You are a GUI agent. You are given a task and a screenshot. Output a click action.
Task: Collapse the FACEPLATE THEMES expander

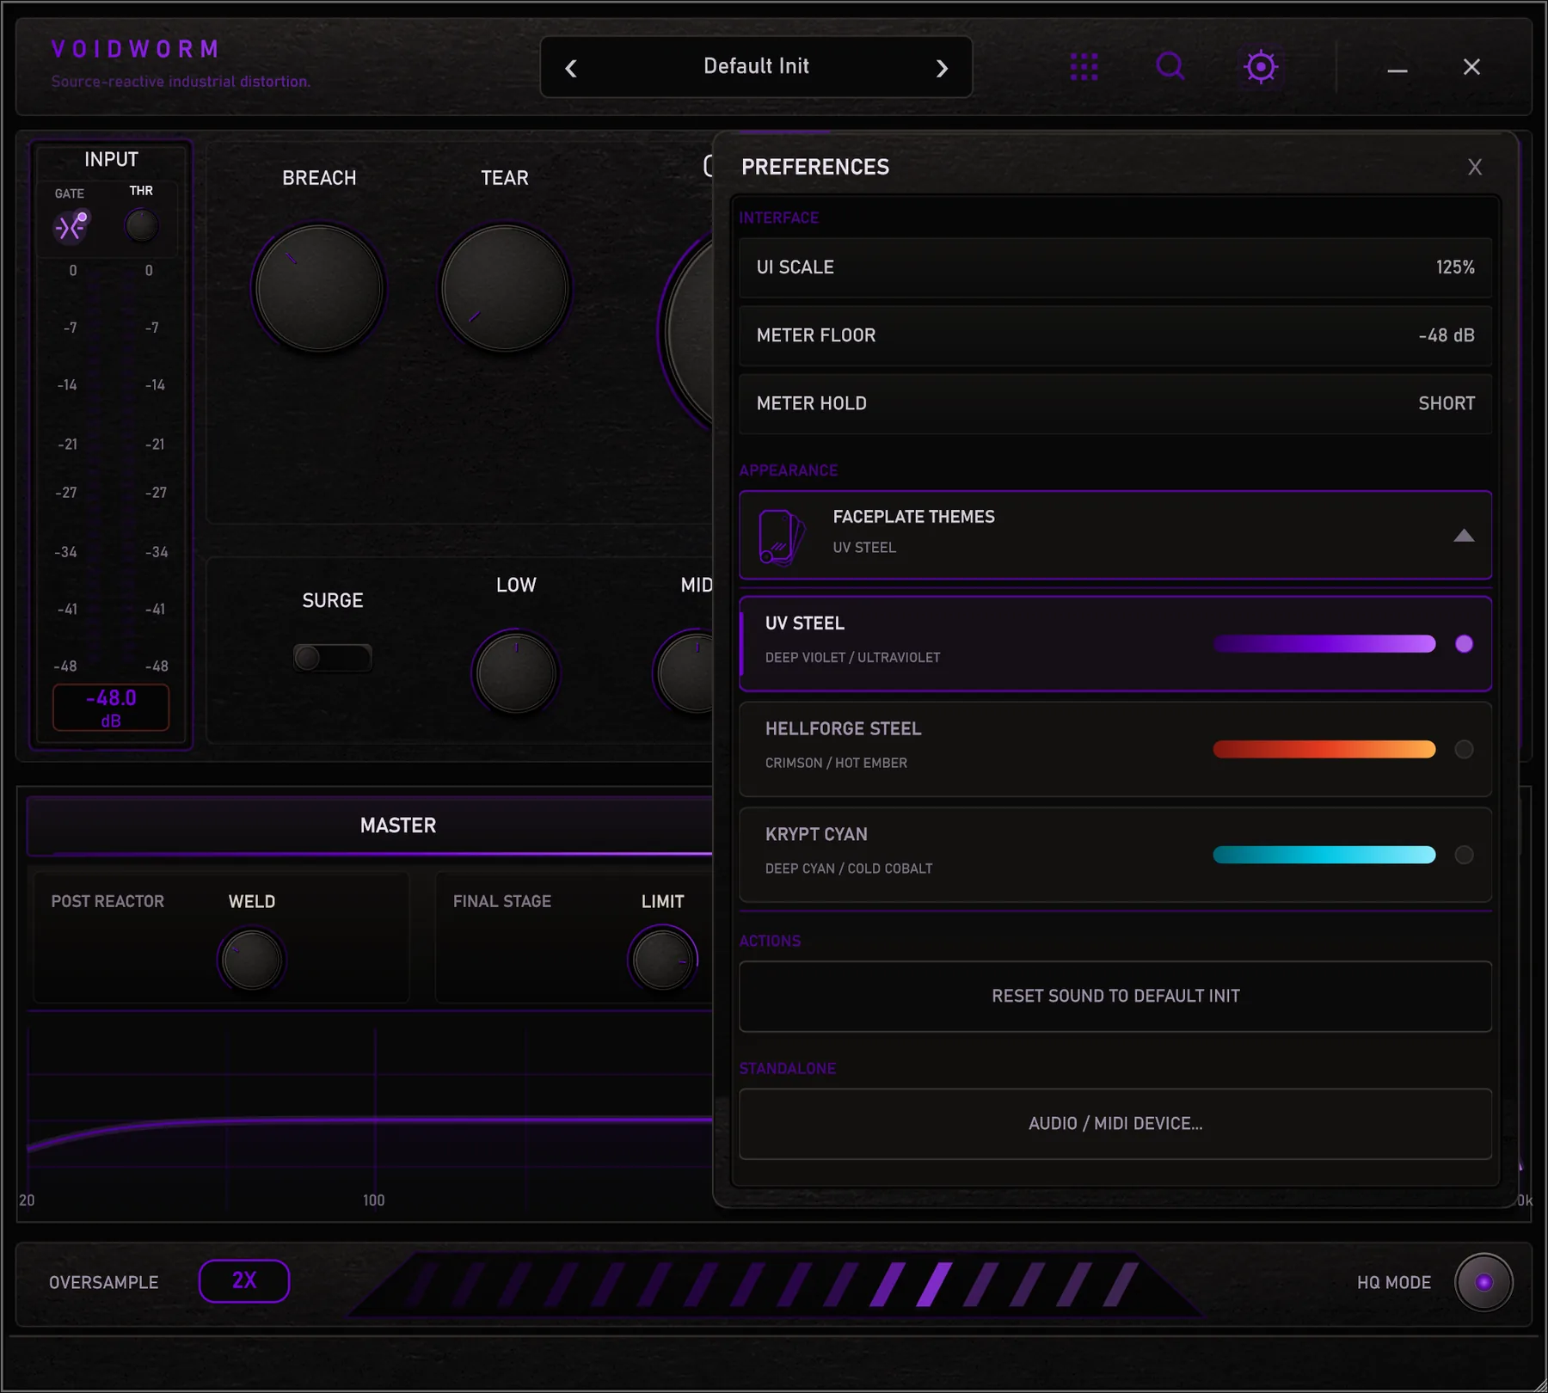[x=1464, y=536]
